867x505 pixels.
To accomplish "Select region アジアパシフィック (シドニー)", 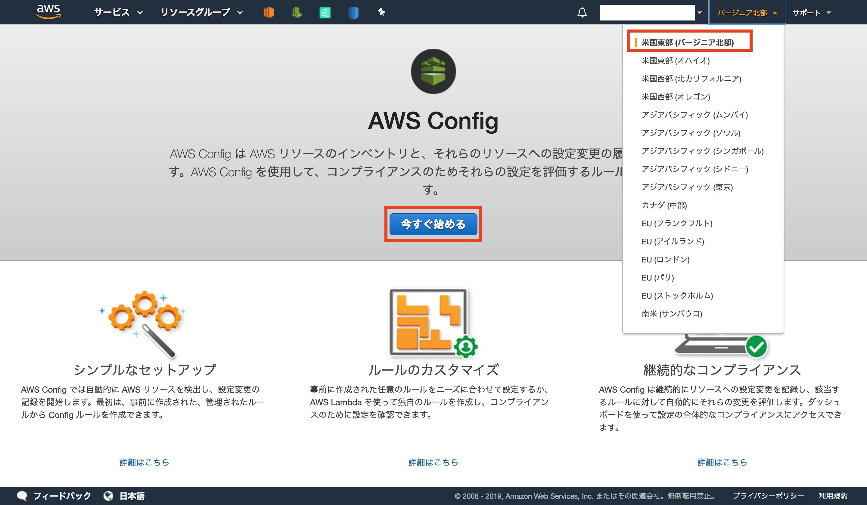I will [695, 169].
